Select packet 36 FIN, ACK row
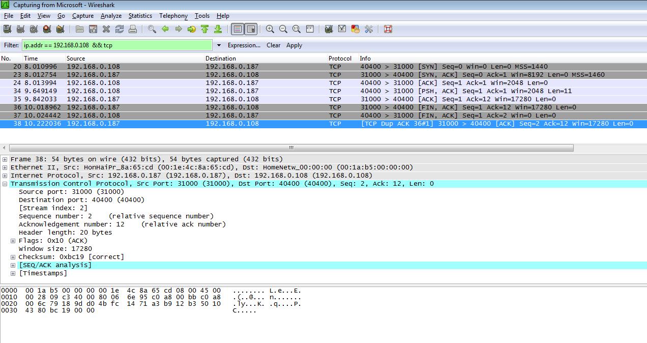 click(323, 107)
